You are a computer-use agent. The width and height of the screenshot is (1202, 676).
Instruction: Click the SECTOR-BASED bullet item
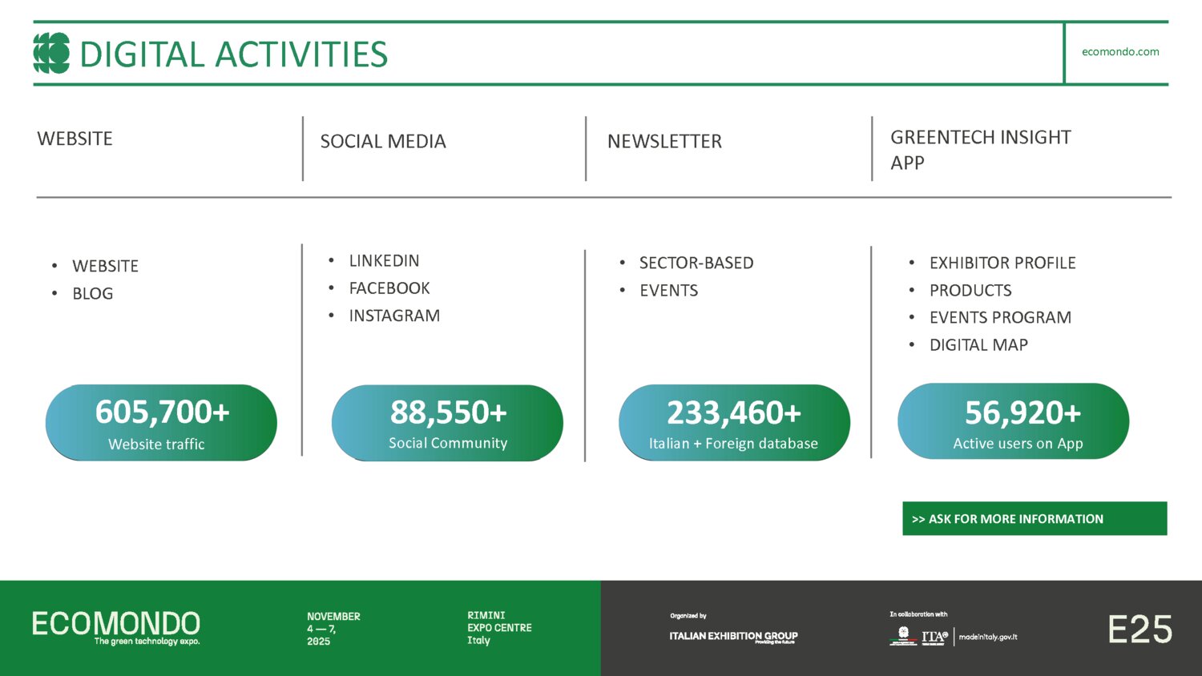696,263
